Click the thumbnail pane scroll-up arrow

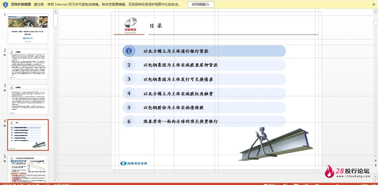(55, 11)
